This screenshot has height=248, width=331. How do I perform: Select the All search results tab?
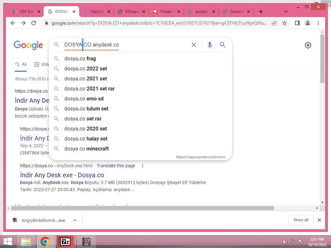point(21,65)
